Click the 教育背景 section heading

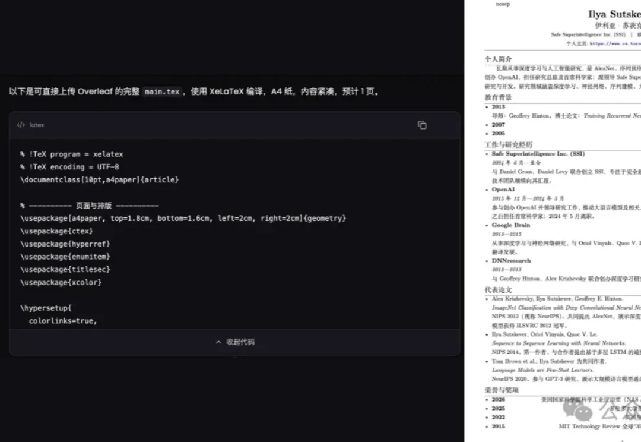(499, 97)
